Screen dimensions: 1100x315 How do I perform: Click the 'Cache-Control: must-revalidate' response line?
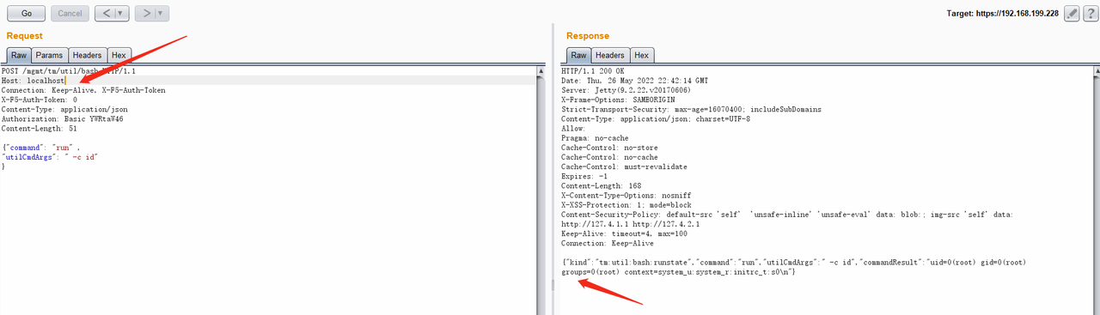point(624,167)
